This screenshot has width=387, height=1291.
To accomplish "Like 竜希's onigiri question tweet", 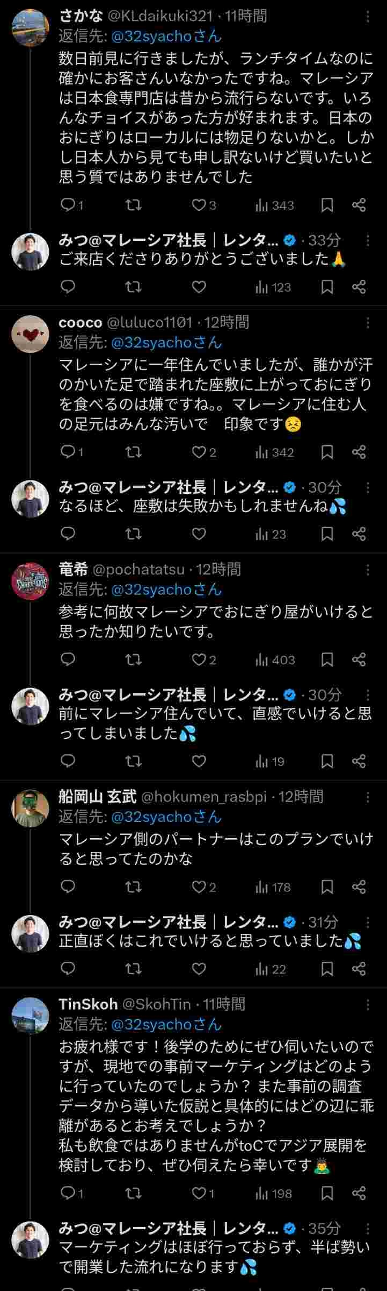I will (199, 659).
